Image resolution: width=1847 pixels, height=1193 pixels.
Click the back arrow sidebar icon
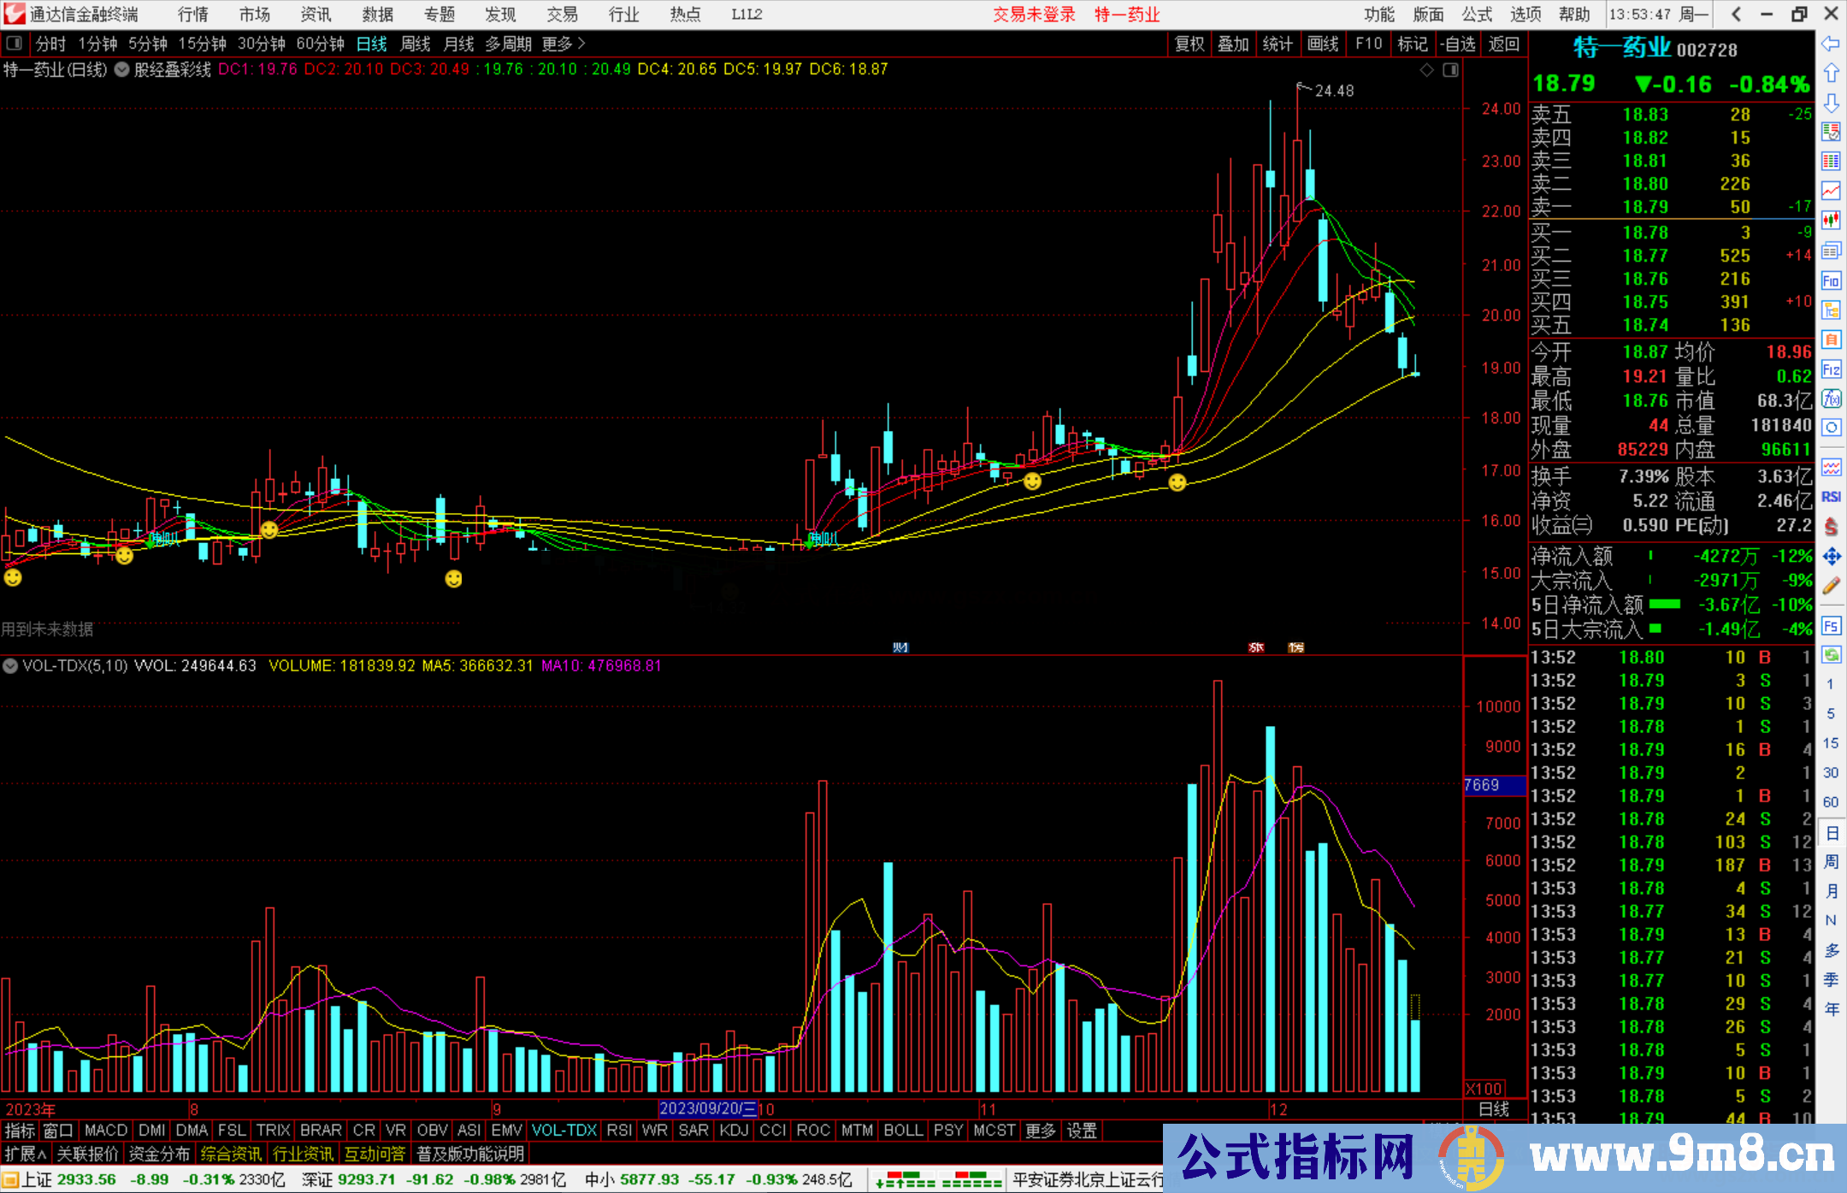1831,44
